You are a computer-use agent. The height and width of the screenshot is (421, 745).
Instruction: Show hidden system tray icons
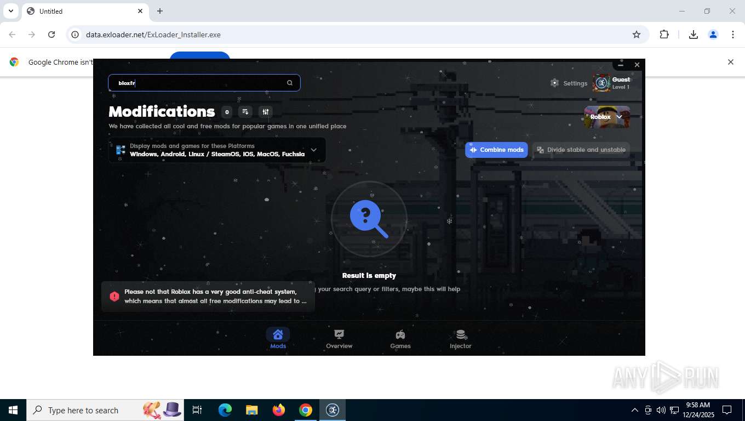(635, 410)
